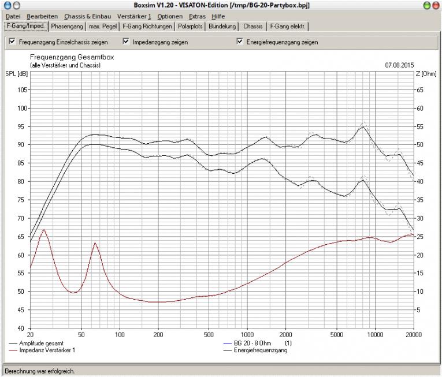Switch to the F-Gang elektr. tab

(x=288, y=26)
